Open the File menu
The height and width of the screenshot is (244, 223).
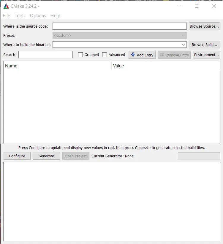pos(7,16)
